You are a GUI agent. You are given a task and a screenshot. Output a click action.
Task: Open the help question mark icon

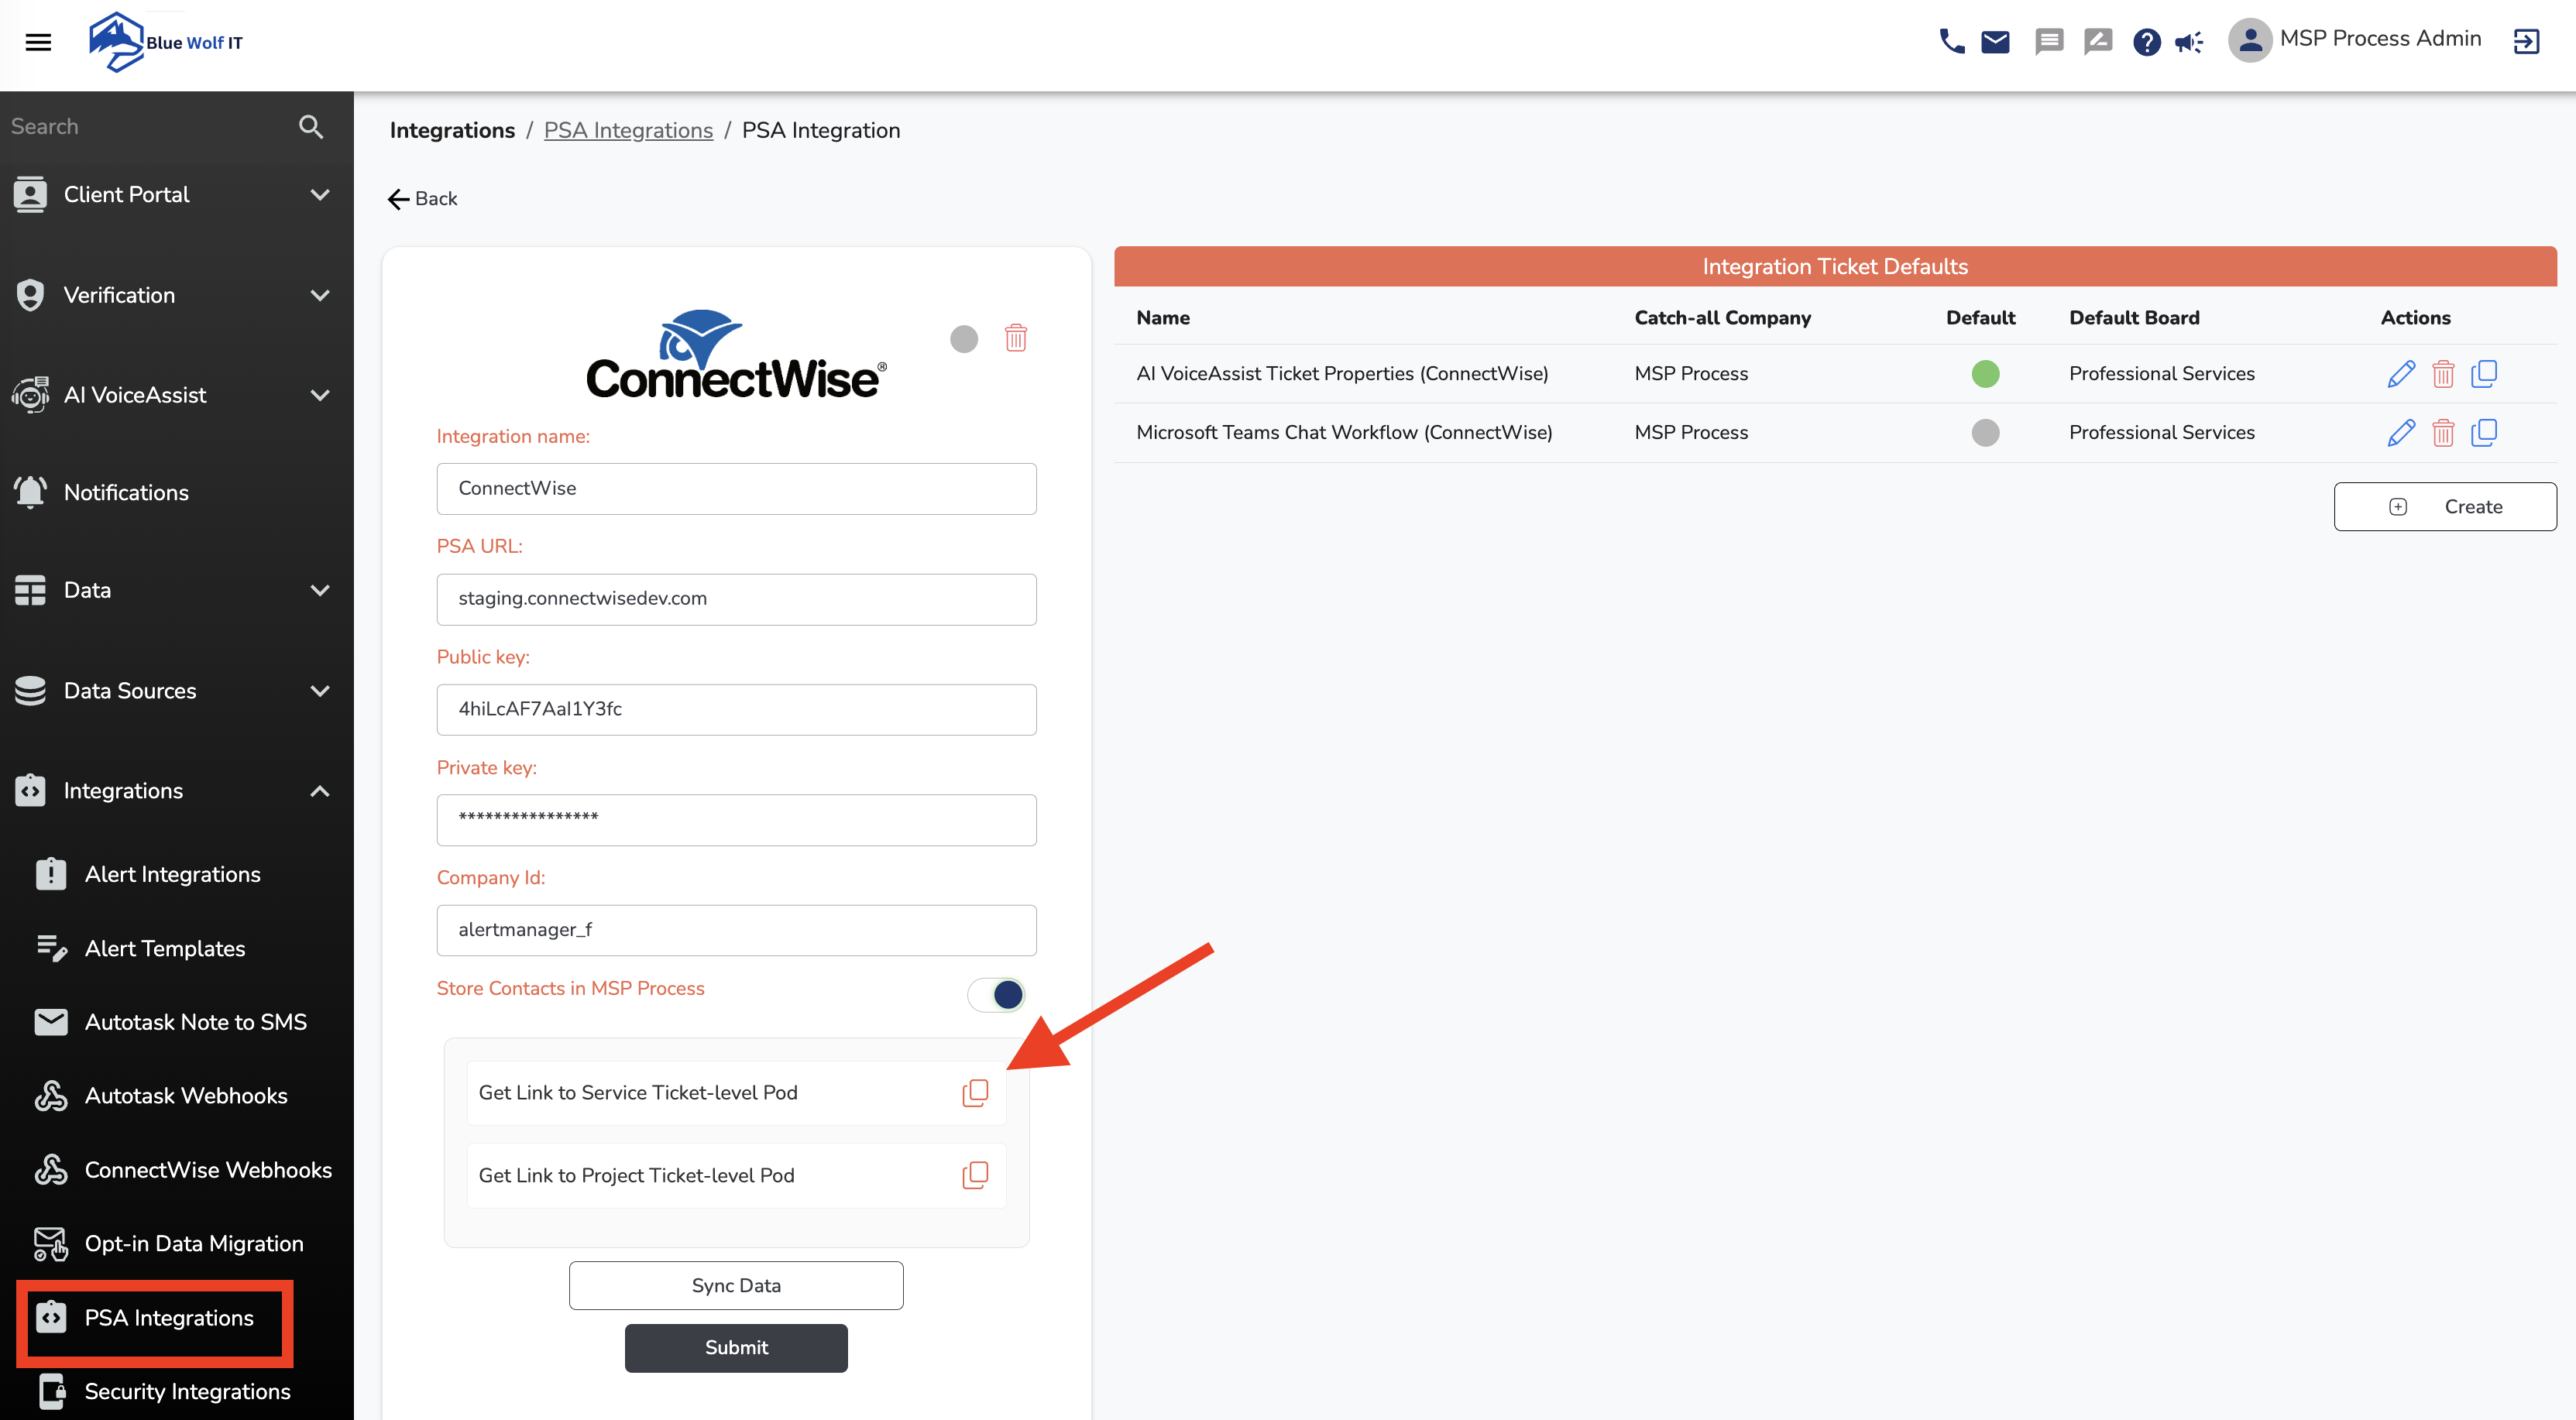click(2146, 41)
